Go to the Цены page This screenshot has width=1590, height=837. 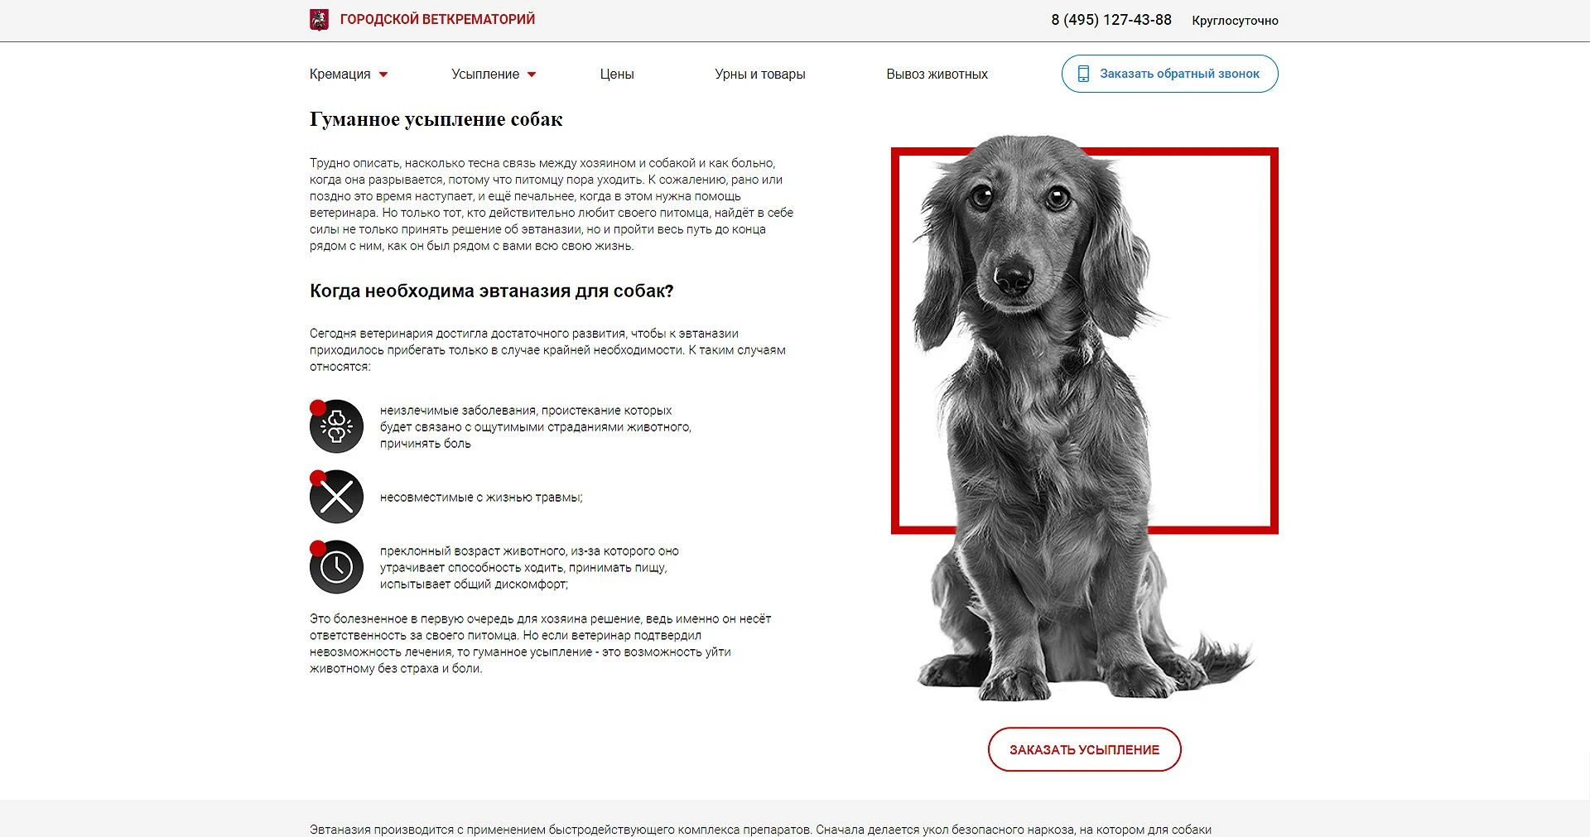coord(617,74)
